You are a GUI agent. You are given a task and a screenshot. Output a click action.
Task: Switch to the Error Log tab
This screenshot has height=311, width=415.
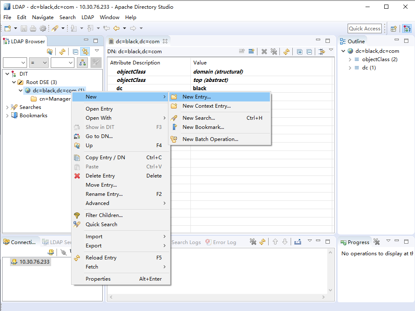(x=221, y=242)
